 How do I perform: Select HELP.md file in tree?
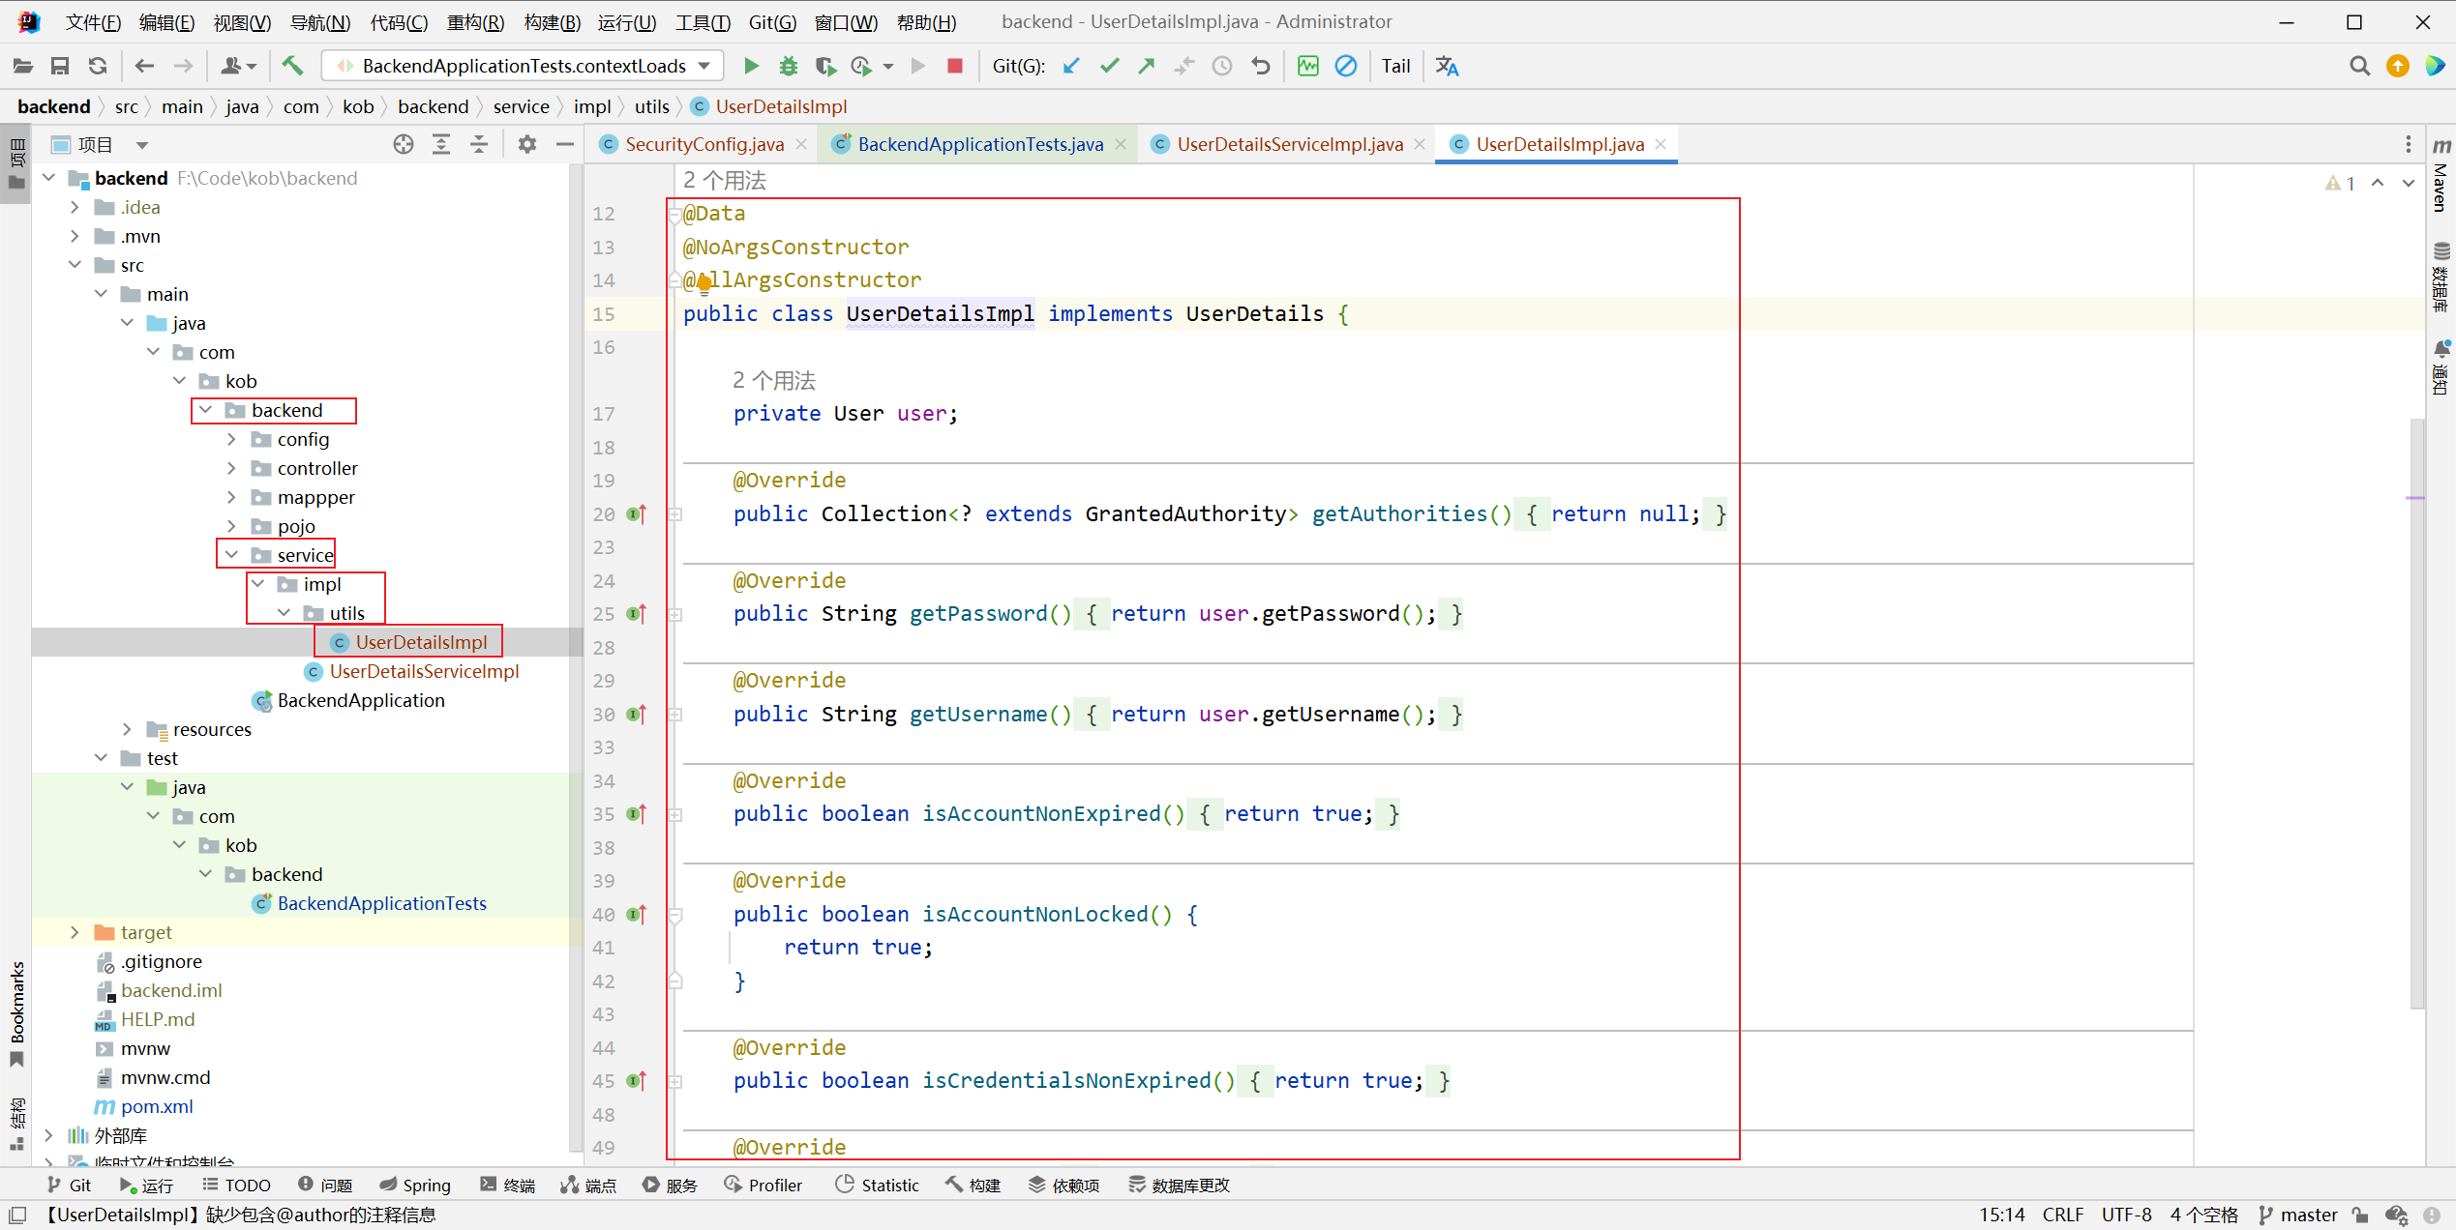click(x=157, y=1019)
